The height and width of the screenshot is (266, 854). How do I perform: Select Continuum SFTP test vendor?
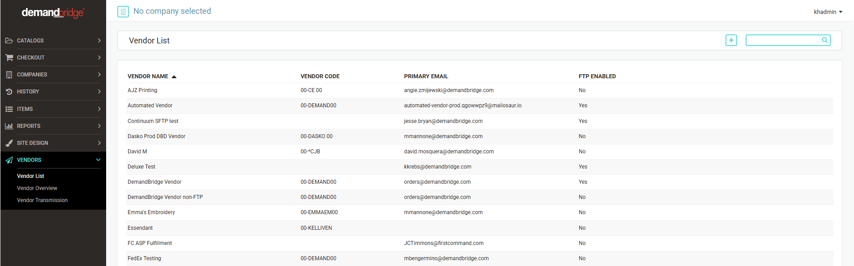[480, 121]
